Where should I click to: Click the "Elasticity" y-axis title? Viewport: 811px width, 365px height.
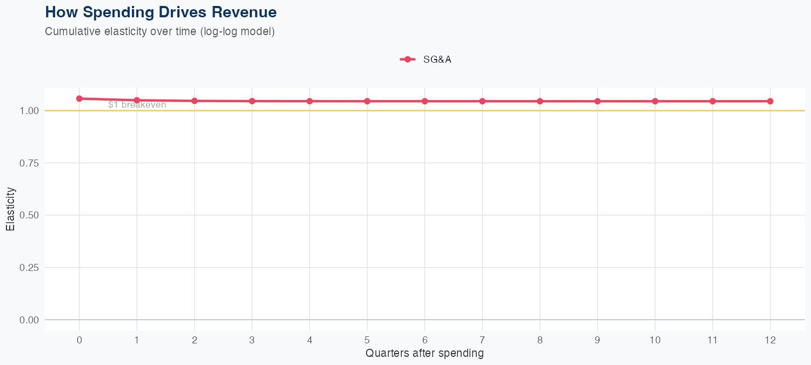[11, 209]
